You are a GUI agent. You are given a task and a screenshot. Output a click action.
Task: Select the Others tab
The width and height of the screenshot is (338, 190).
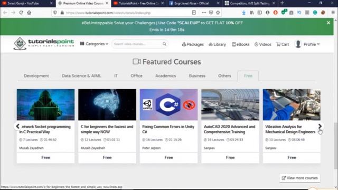(x=224, y=76)
